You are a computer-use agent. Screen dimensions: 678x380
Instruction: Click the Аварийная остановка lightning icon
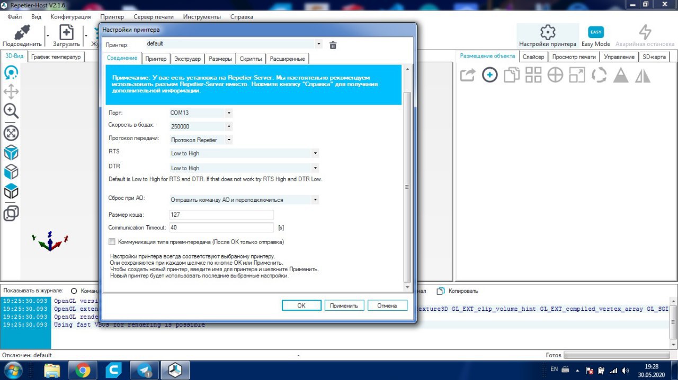(645, 32)
